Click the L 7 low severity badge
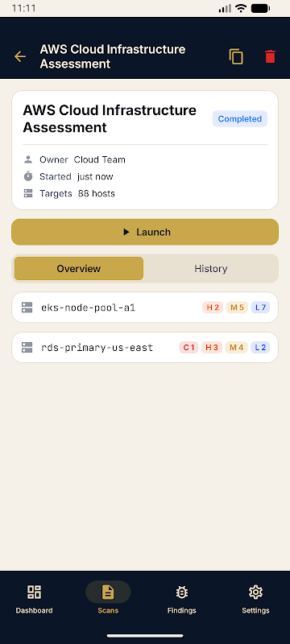290x644 pixels. tap(260, 308)
